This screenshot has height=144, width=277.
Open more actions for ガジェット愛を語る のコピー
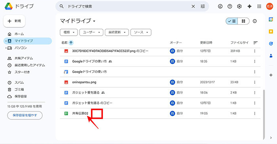(x=254, y=103)
